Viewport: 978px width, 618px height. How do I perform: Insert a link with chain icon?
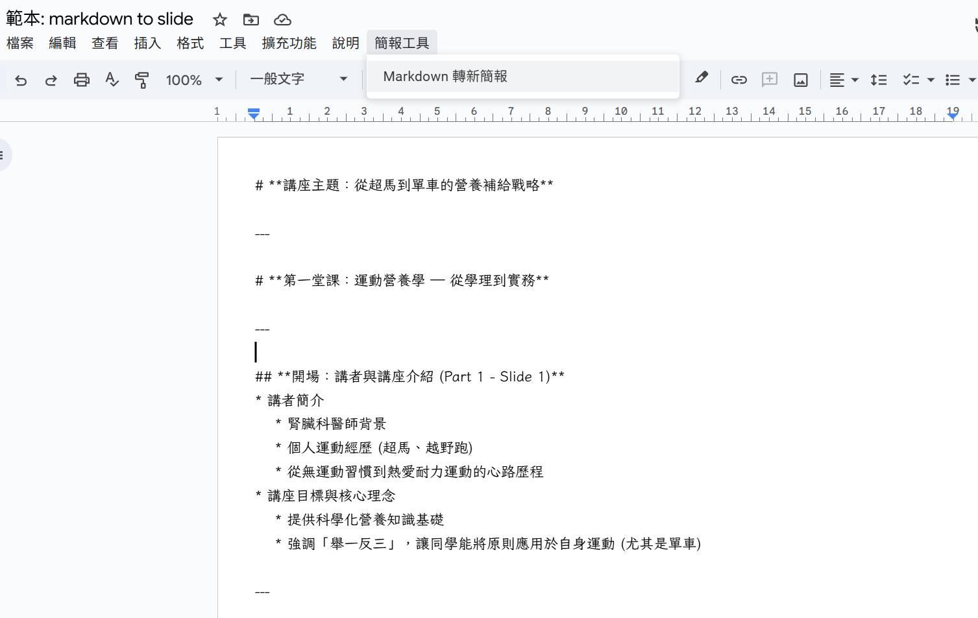(739, 80)
